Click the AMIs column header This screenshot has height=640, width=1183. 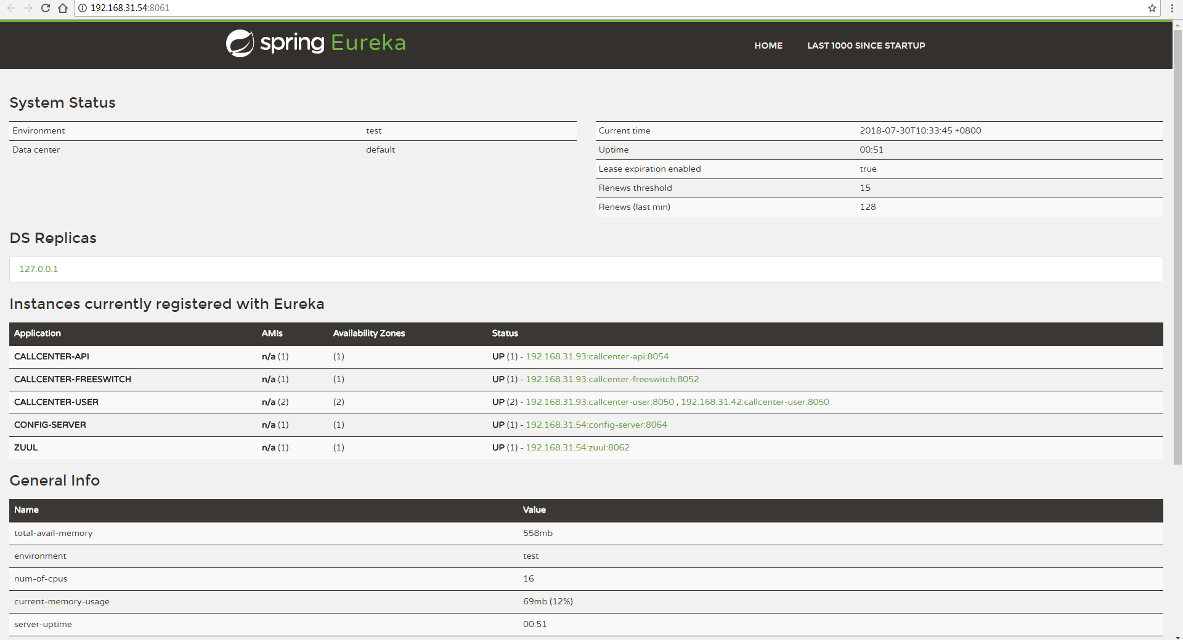pos(272,333)
